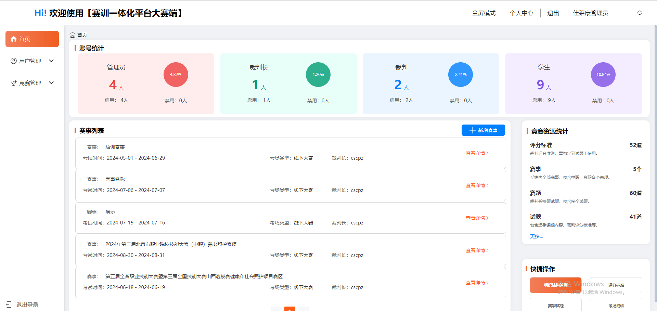Click the arrow next to 查看详情 for 培训赛事
Image resolution: width=657 pixels, height=311 pixels.
coord(488,153)
